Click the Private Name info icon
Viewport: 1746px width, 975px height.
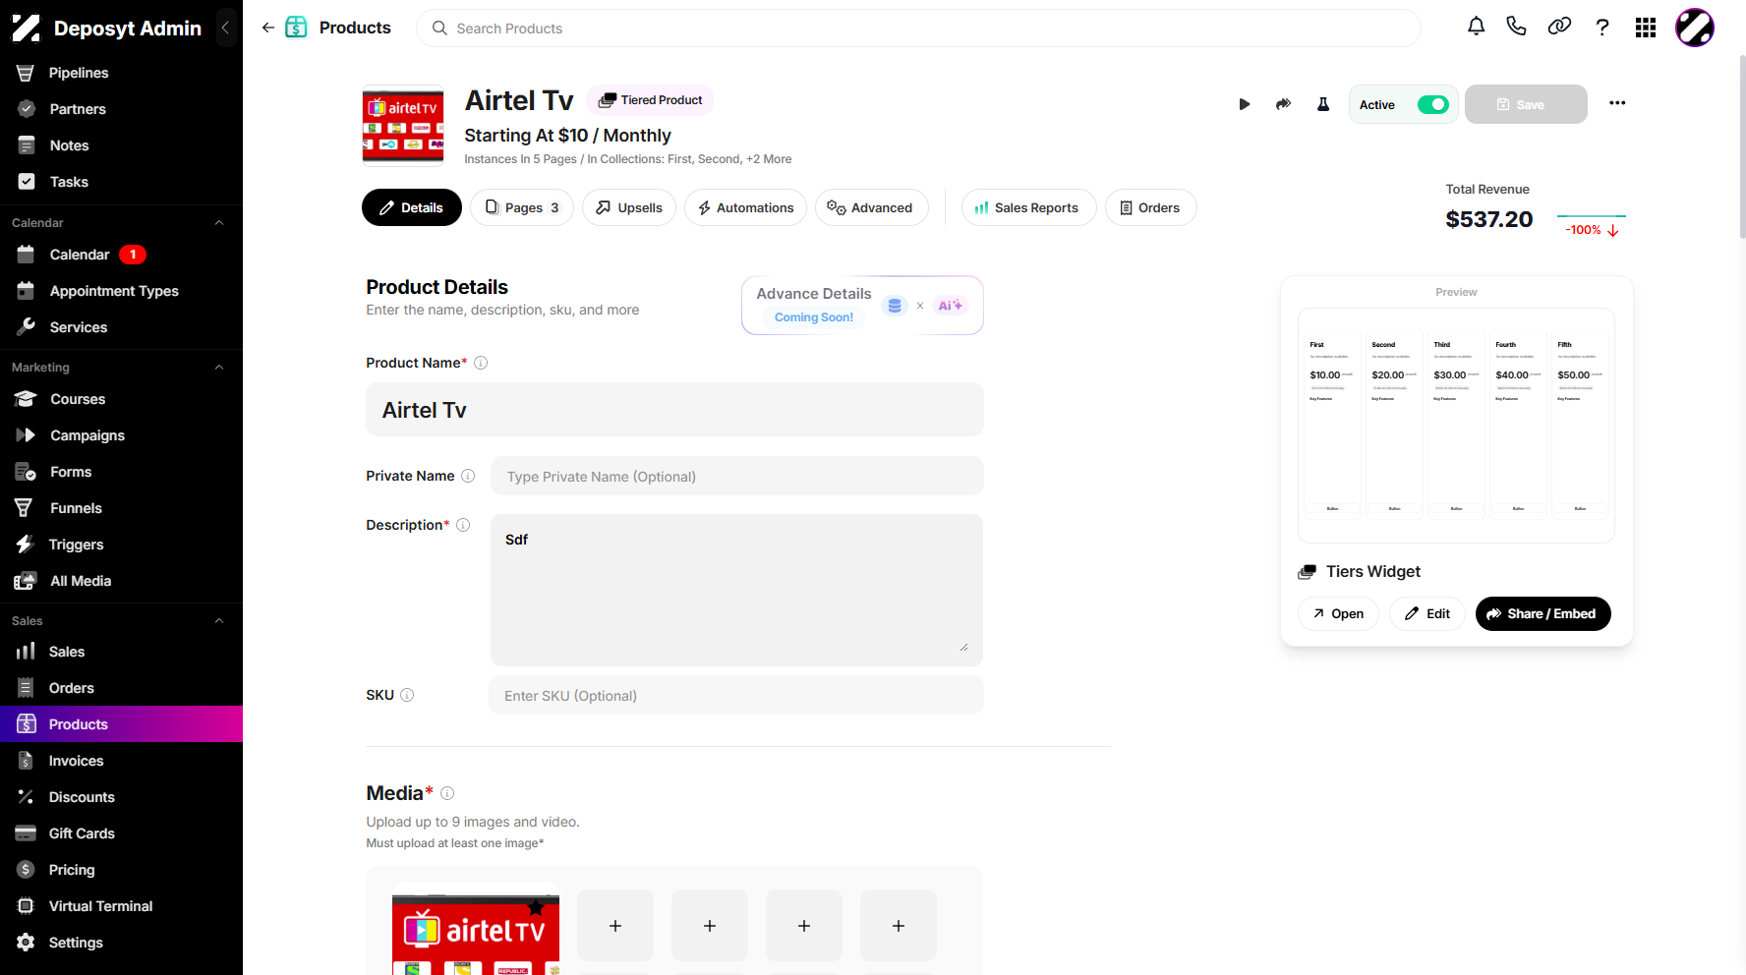(x=468, y=476)
